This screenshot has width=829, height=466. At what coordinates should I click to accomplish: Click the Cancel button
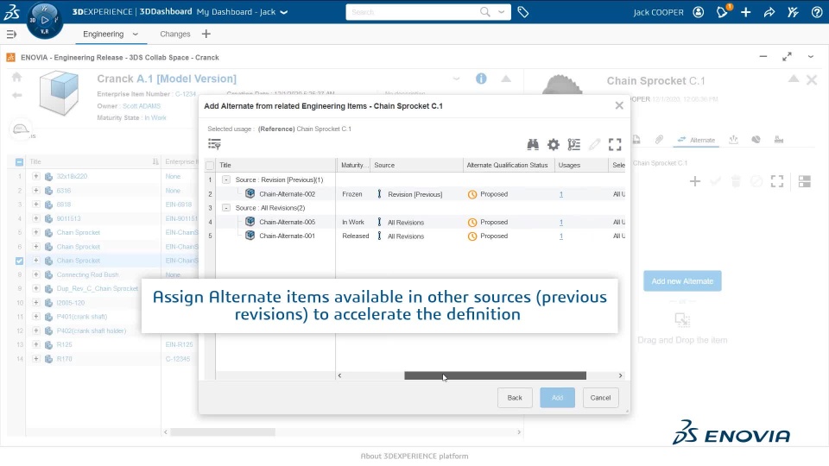[601, 398]
